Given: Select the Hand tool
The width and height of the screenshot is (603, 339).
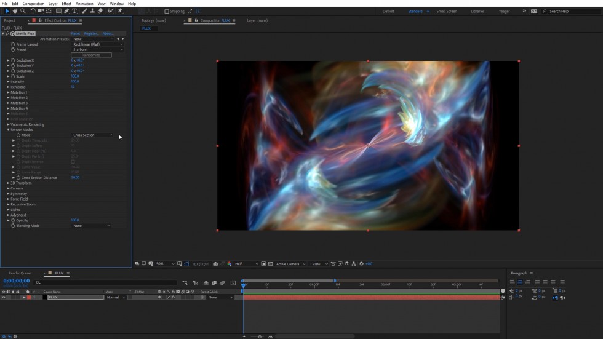Looking at the screenshot, I should (x=15, y=11).
